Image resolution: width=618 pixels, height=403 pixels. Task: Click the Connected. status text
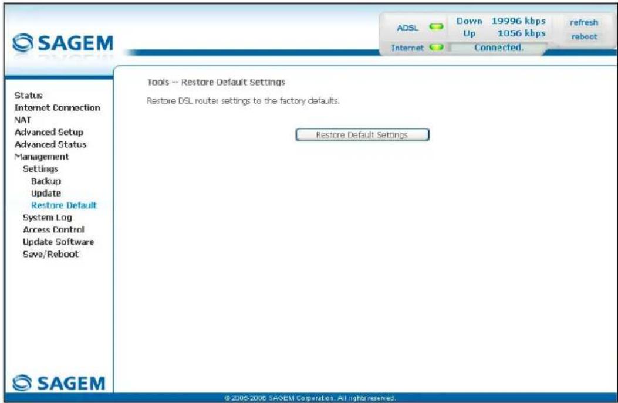click(x=499, y=48)
